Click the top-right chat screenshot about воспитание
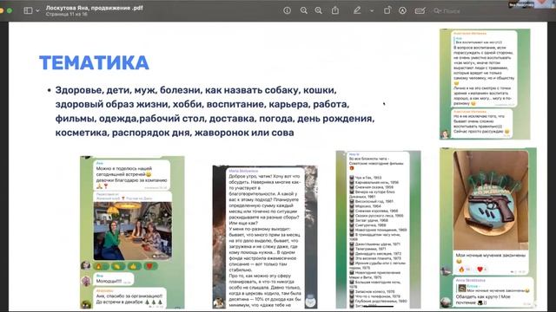Viewport: 556px width, 312px height. pos(485,84)
